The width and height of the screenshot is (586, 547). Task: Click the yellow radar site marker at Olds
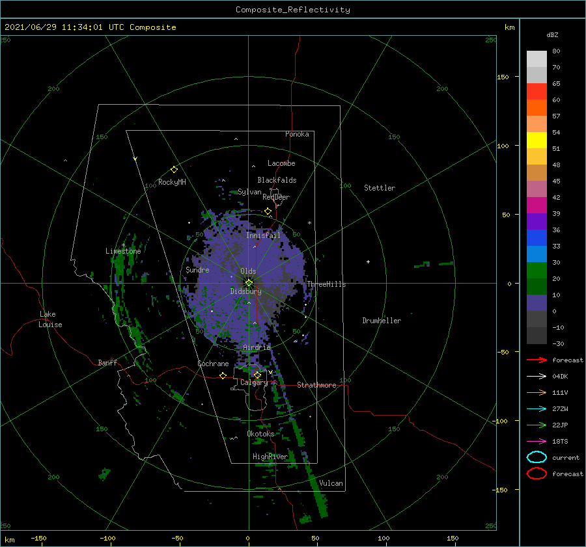(x=249, y=283)
